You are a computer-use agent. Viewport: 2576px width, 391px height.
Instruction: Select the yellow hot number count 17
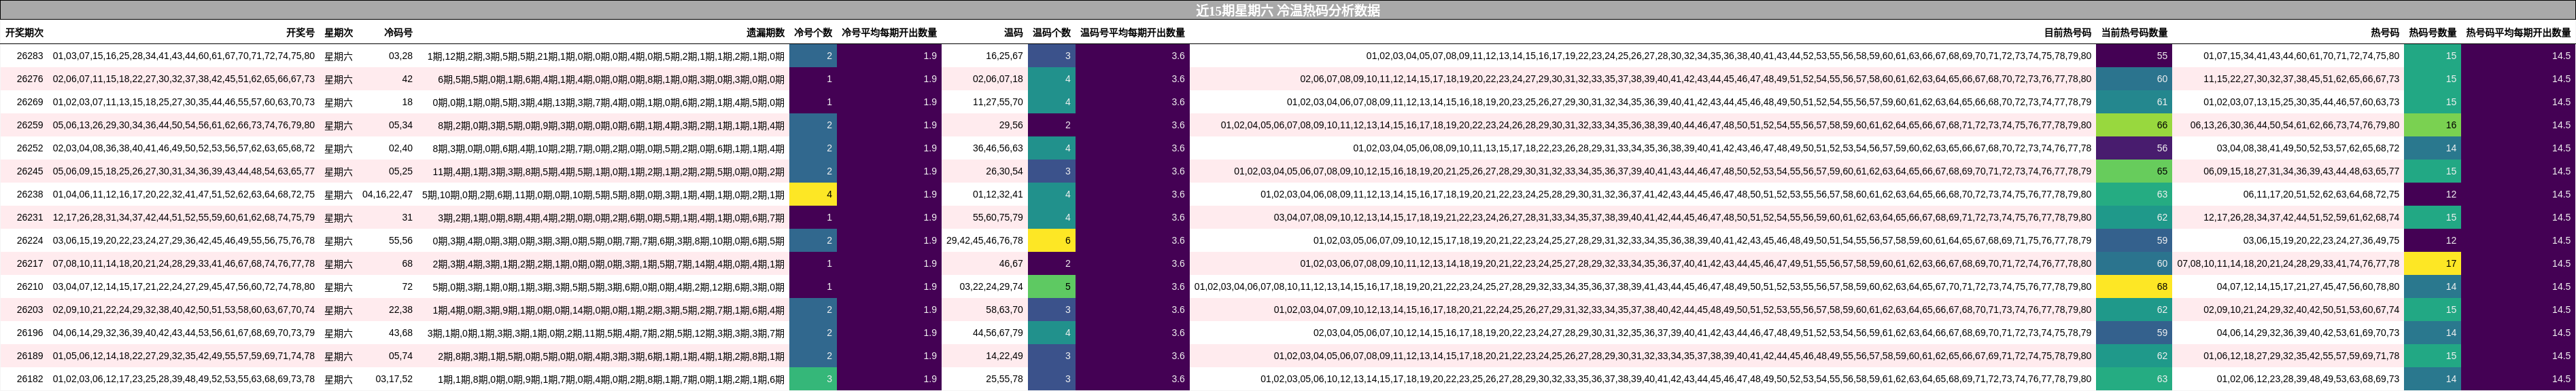tap(2433, 263)
